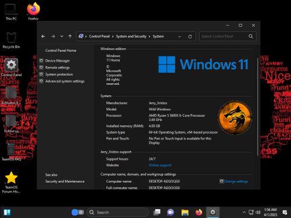Open the Online support website link
This screenshot has width=291, height=218.
(x=160, y=165)
